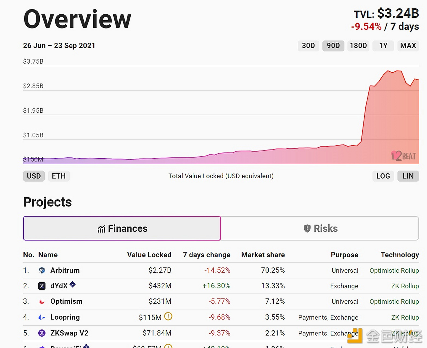Open the Loopring project page
Screen dimensions: 427x348
tap(65, 317)
